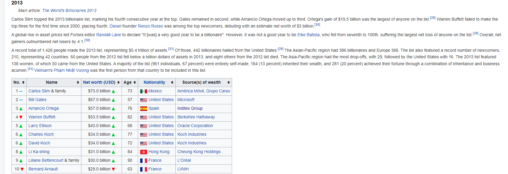508x174 pixels.
Task: Open the Amancio Ortega link
Action: (44, 108)
